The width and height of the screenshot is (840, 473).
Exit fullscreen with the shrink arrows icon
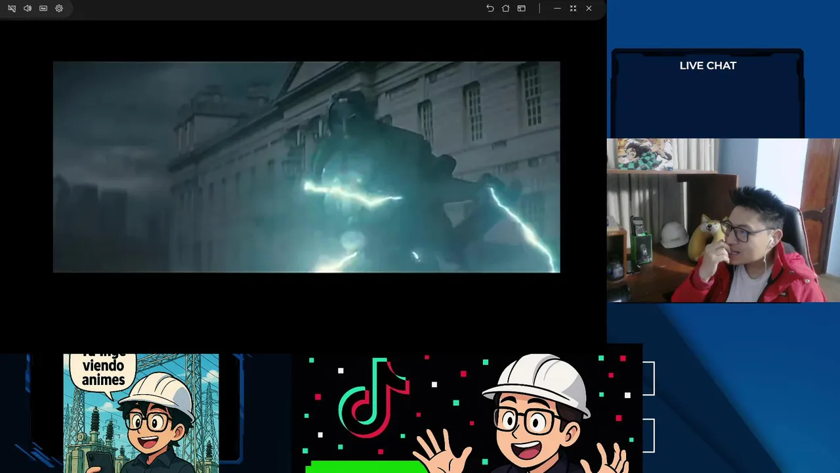(573, 9)
